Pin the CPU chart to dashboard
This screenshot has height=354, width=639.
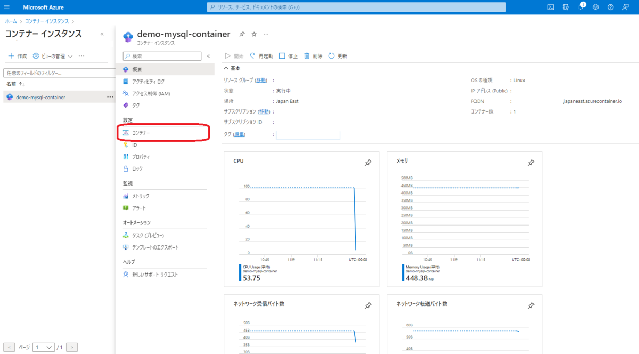(368, 163)
